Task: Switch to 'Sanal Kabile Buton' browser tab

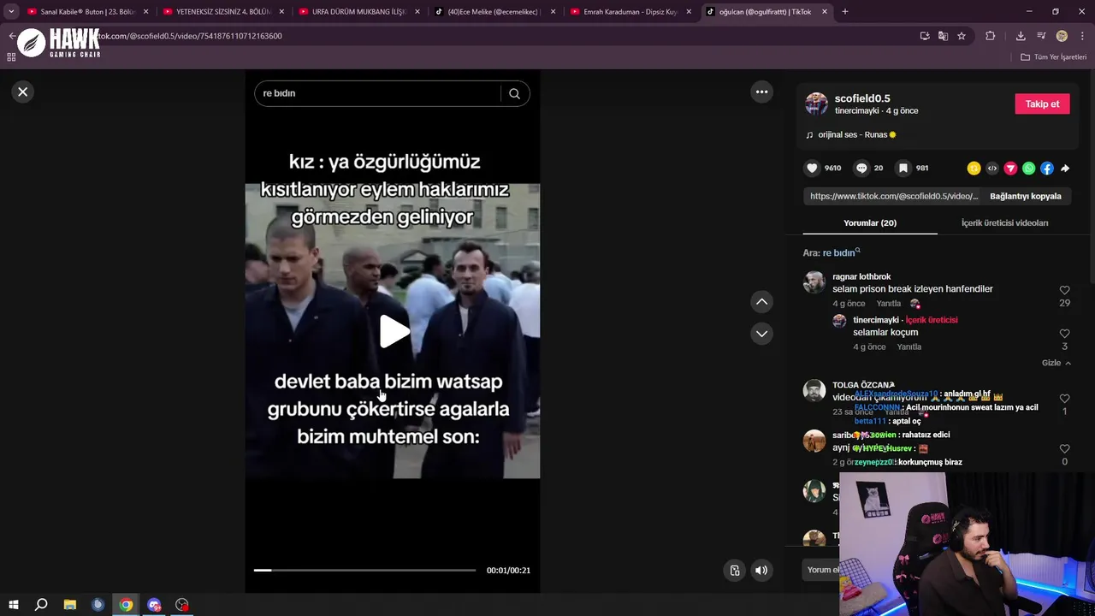Action: tap(87, 12)
